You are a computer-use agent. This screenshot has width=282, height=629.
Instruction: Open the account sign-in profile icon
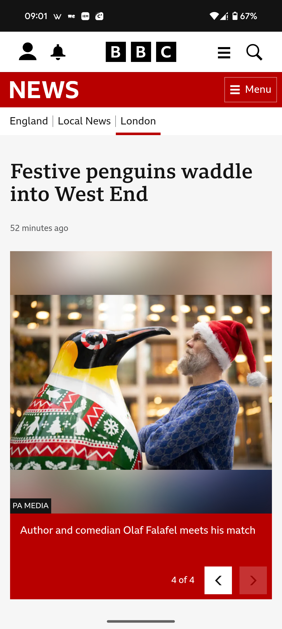(x=28, y=52)
